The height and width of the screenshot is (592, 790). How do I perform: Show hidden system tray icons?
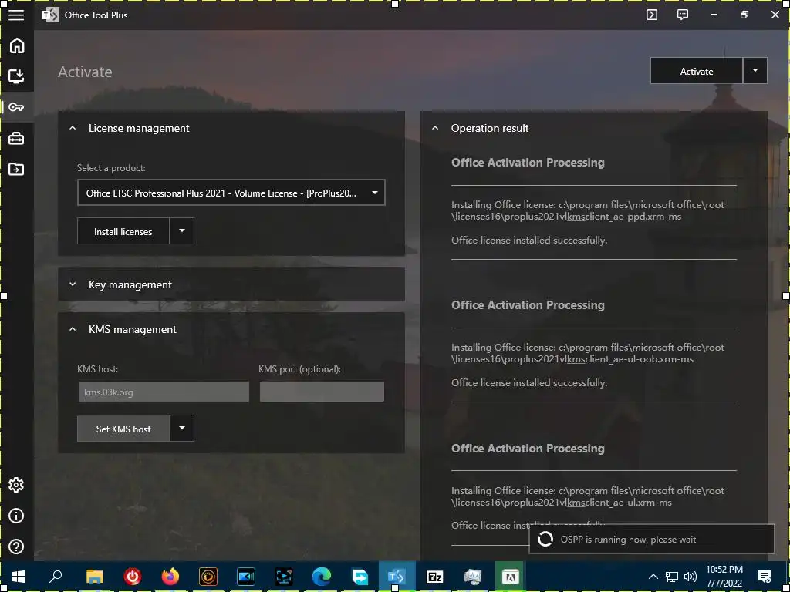(x=653, y=577)
